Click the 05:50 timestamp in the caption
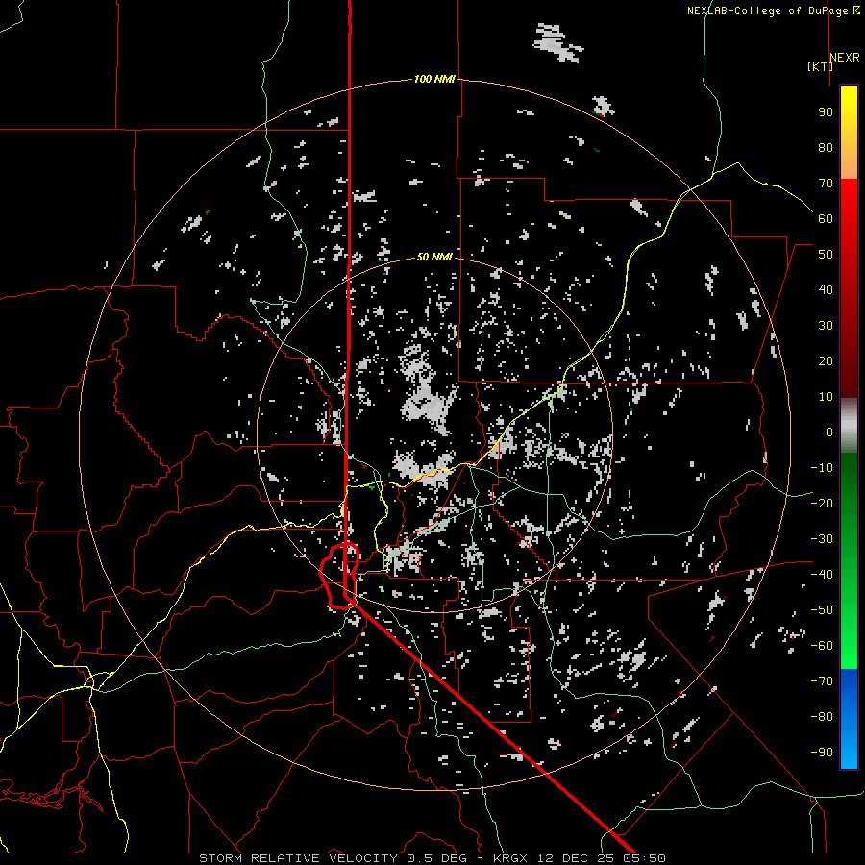 pyautogui.click(x=644, y=858)
